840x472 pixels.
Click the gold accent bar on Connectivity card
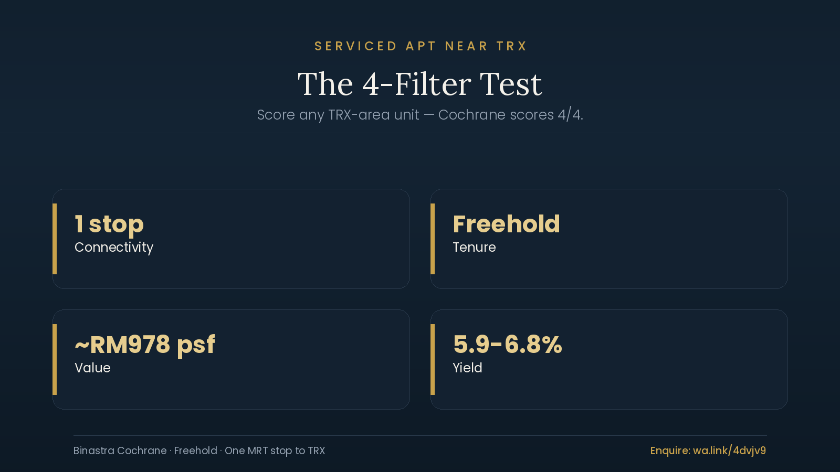pos(55,239)
